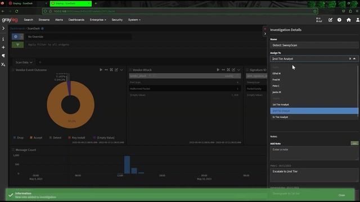Open the time range type dropdown caret

(21, 36)
